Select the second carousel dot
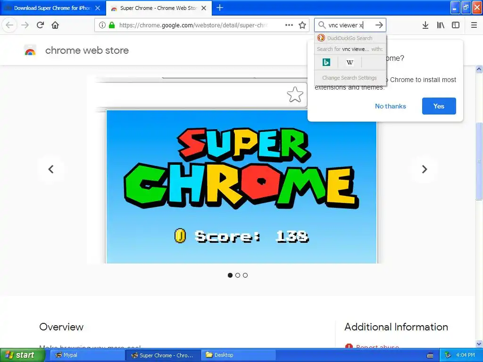The width and height of the screenshot is (483, 362). pyautogui.click(x=238, y=275)
